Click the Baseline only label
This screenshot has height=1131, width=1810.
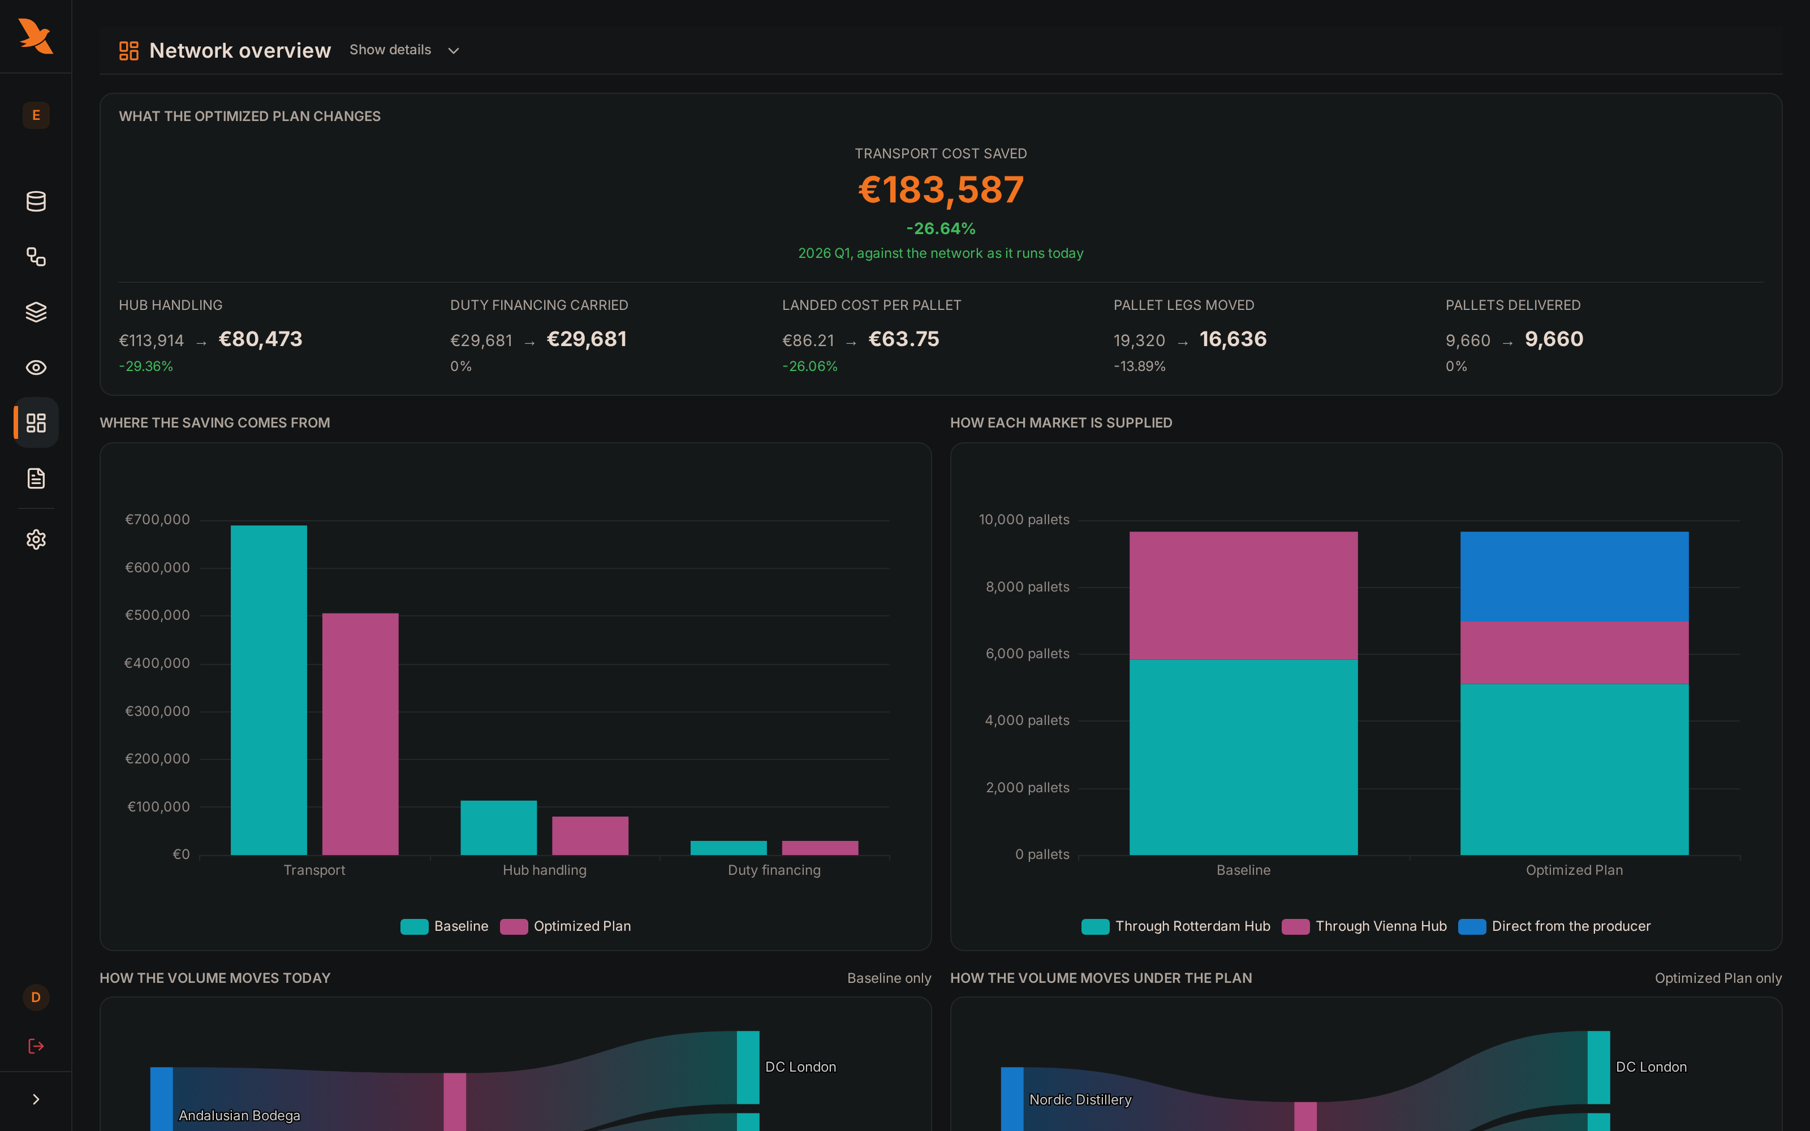point(889,978)
